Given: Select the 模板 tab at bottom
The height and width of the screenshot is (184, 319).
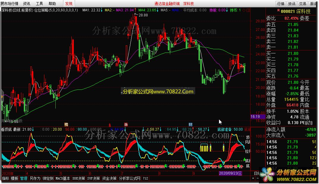Looking at the screenshot, I should point(15,179).
